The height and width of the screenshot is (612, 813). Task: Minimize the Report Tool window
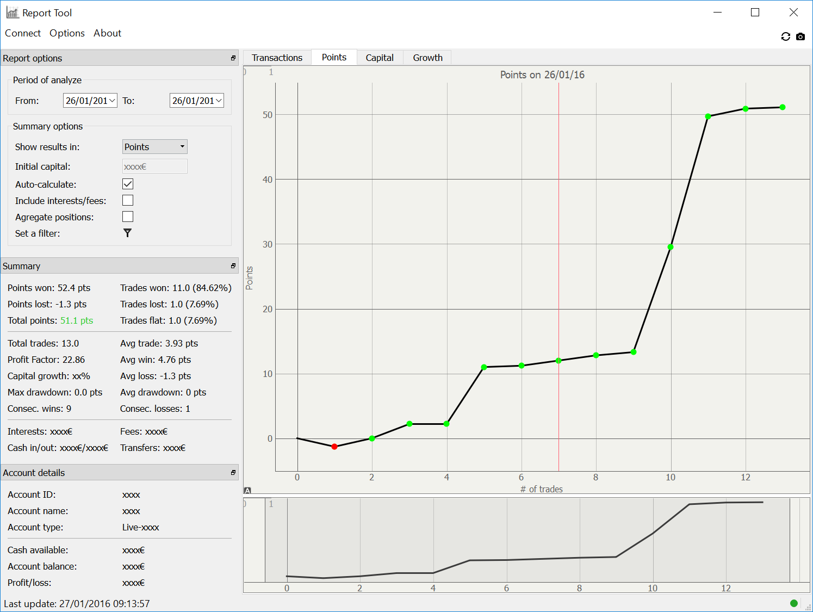pyautogui.click(x=717, y=13)
